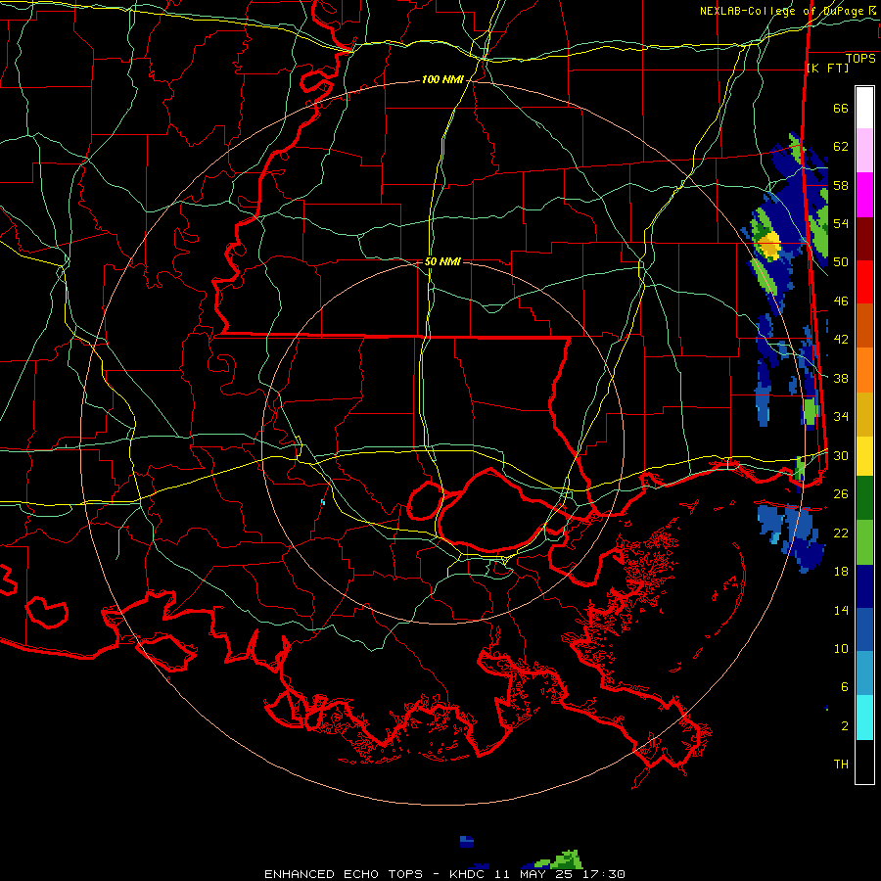Viewport: 881px width, 881px height.
Task: Click the legend value 62
Action: (841, 147)
